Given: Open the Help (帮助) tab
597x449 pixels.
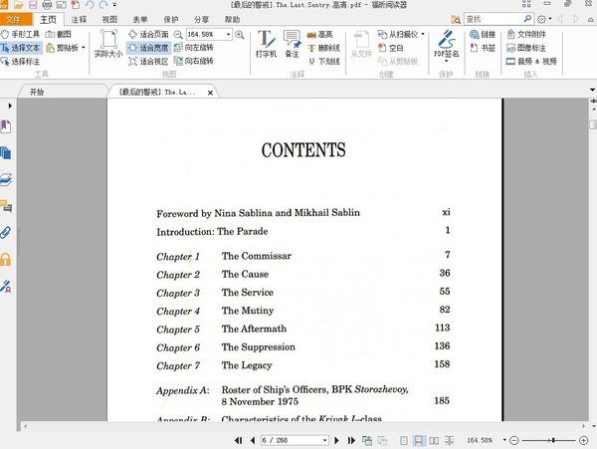Looking at the screenshot, I should tap(232, 20).
